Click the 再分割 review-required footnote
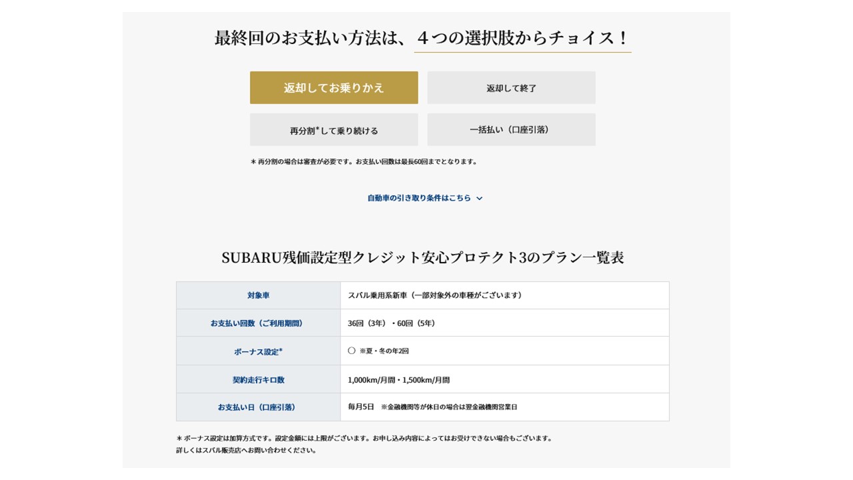 click(364, 161)
